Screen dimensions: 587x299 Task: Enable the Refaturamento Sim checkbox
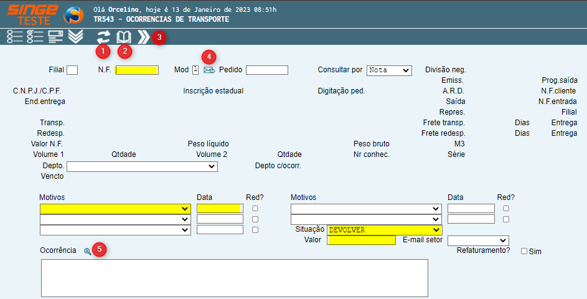click(524, 251)
